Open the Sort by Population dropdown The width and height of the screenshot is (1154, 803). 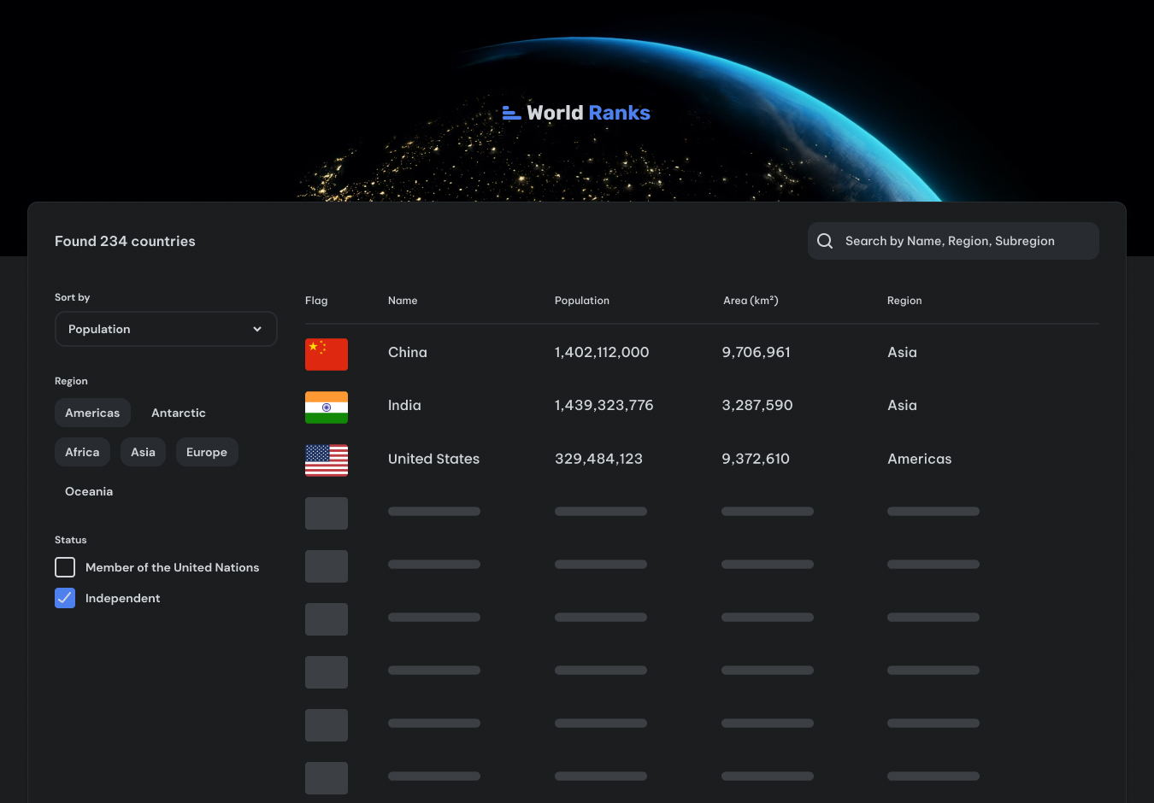click(x=166, y=329)
